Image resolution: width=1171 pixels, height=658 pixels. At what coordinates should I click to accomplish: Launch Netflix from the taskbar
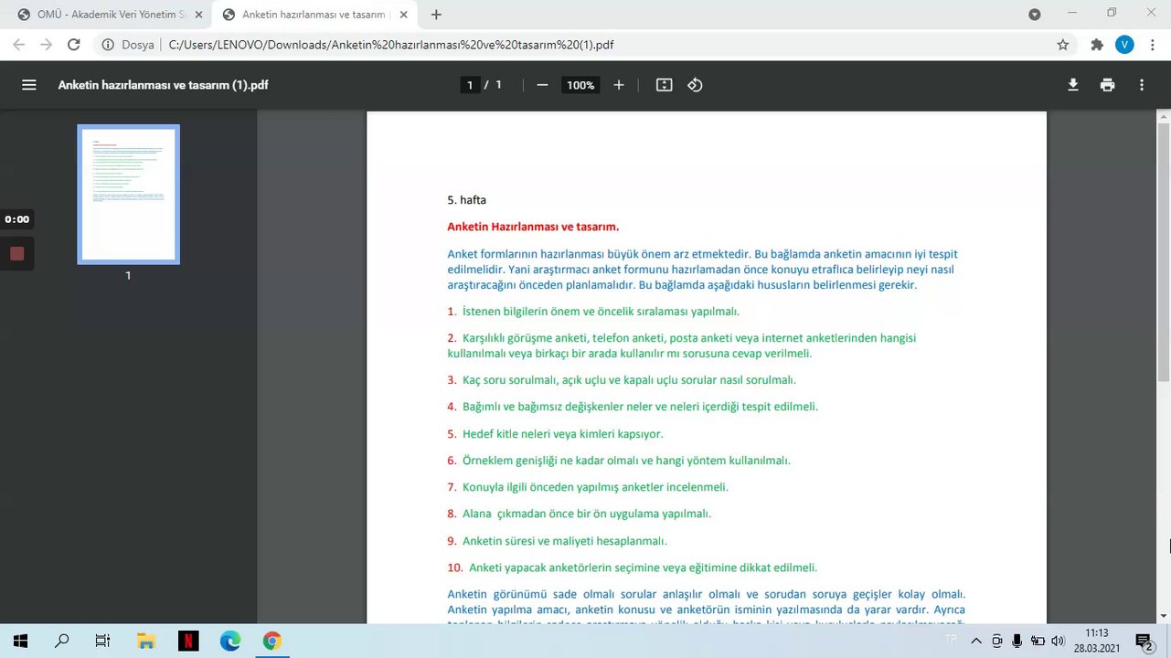tap(187, 641)
